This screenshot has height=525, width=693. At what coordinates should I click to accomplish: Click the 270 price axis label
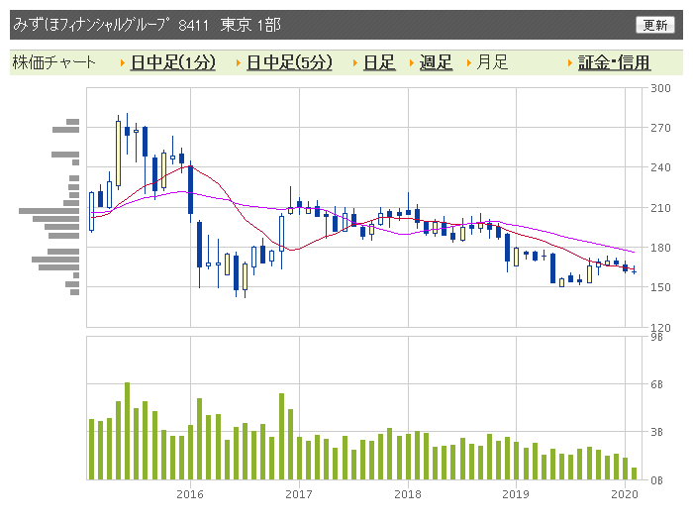(x=660, y=128)
